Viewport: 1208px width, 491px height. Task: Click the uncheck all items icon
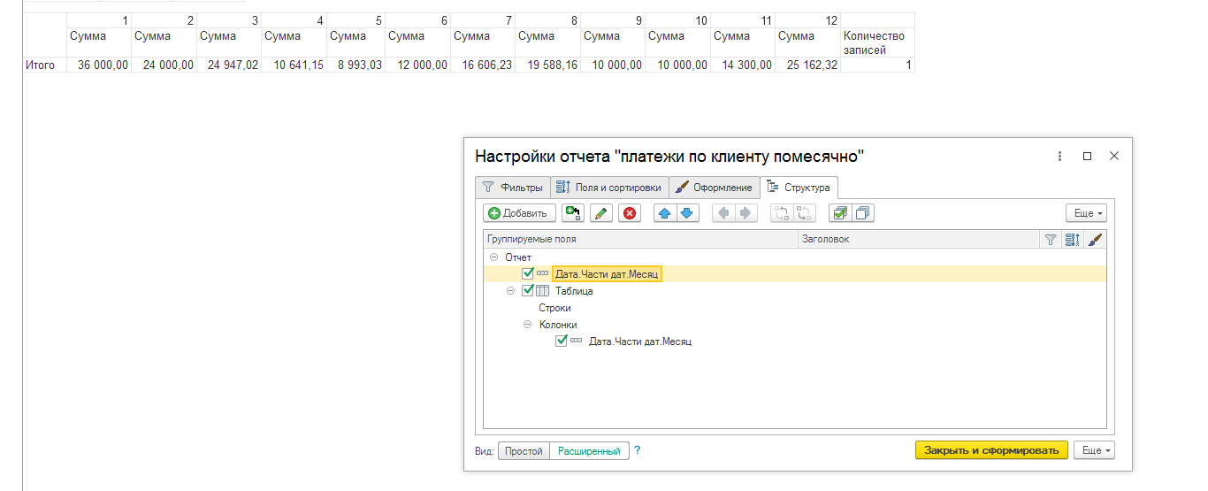[x=863, y=212]
